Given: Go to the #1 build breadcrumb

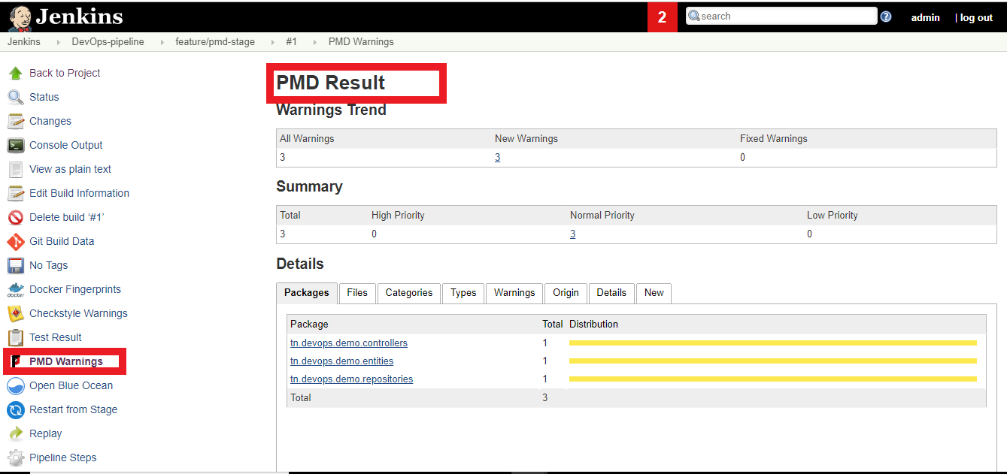Looking at the screenshot, I should coord(292,42).
